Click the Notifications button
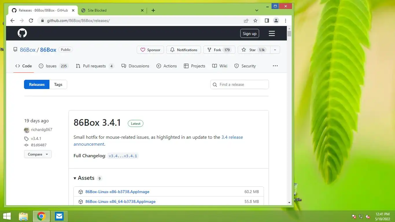The image size is (395, 222). tap(184, 50)
